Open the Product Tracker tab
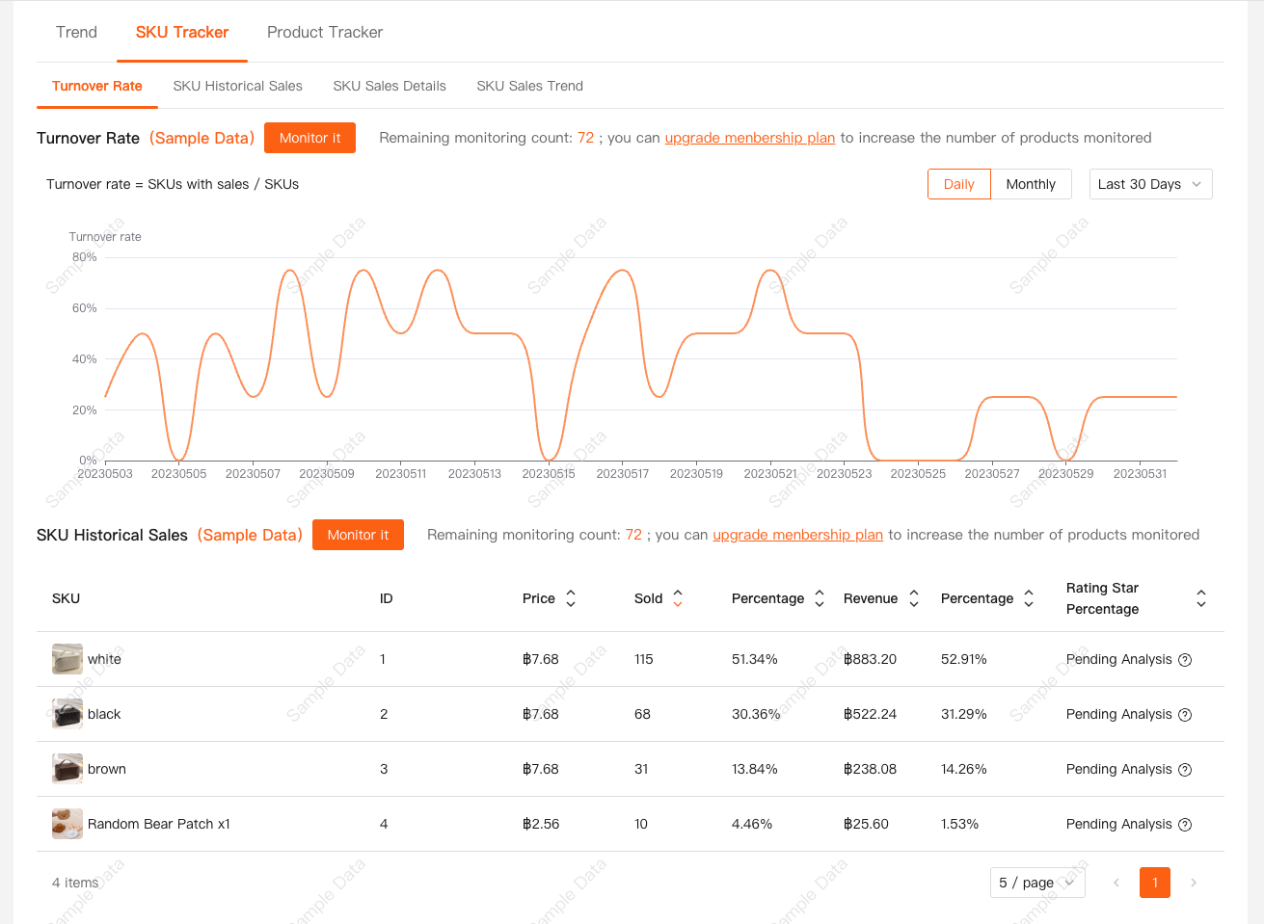Screen dimensions: 1264x924 tap(325, 32)
